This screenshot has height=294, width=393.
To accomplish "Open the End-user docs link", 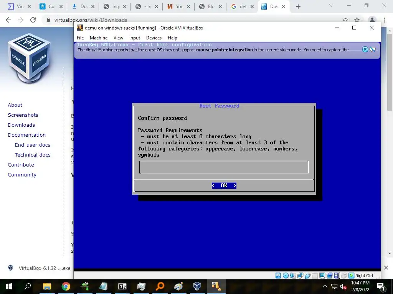I will tap(33, 145).
